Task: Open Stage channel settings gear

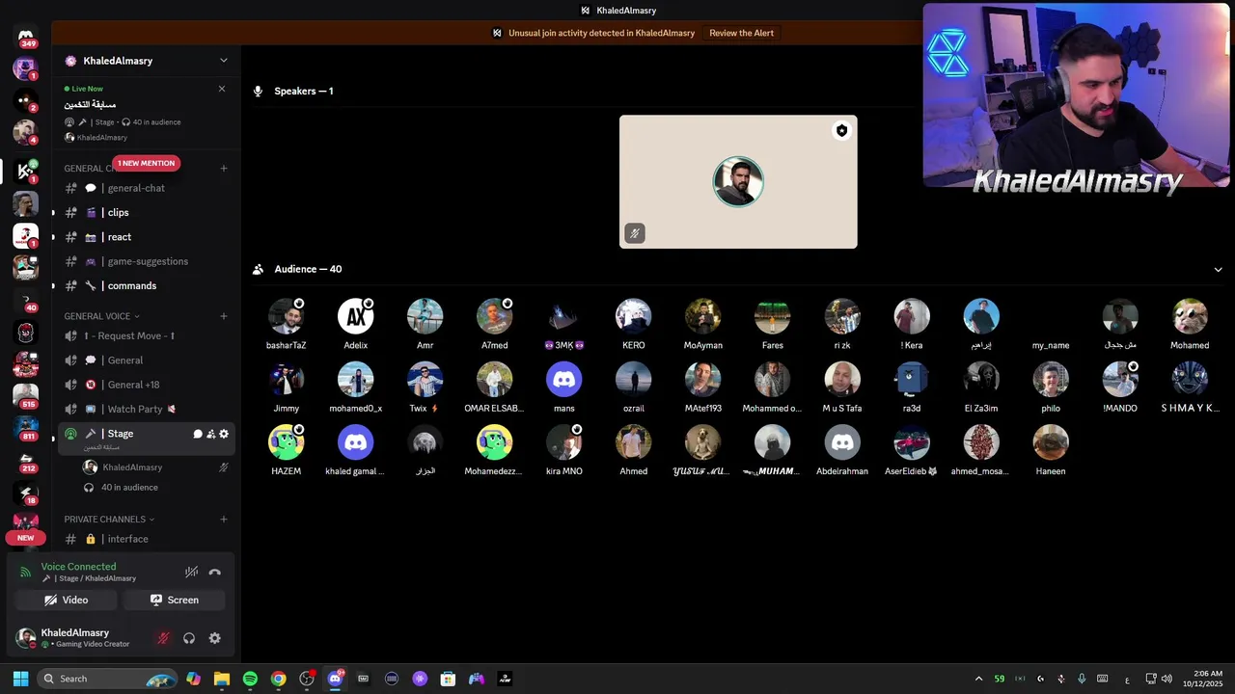Action: 224,434
